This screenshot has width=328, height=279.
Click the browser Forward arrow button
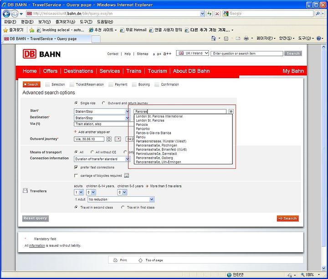tap(15, 14)
